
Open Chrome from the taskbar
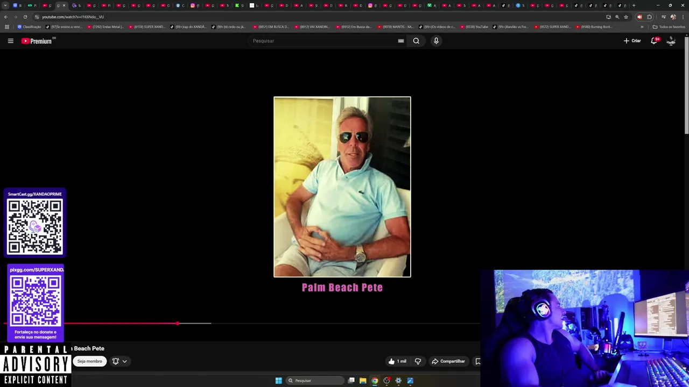[375, 381]
